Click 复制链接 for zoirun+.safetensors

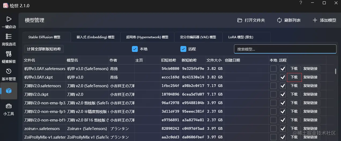click(310, 129)
